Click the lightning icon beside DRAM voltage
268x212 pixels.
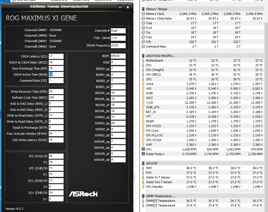point(143,121)
